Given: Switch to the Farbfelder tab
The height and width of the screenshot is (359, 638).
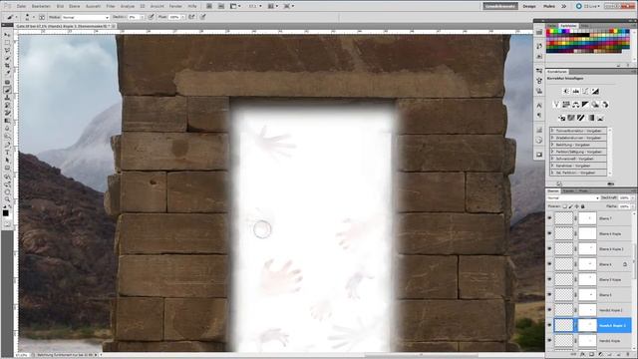Looking at the screenshot, I should tap(568, 26).
